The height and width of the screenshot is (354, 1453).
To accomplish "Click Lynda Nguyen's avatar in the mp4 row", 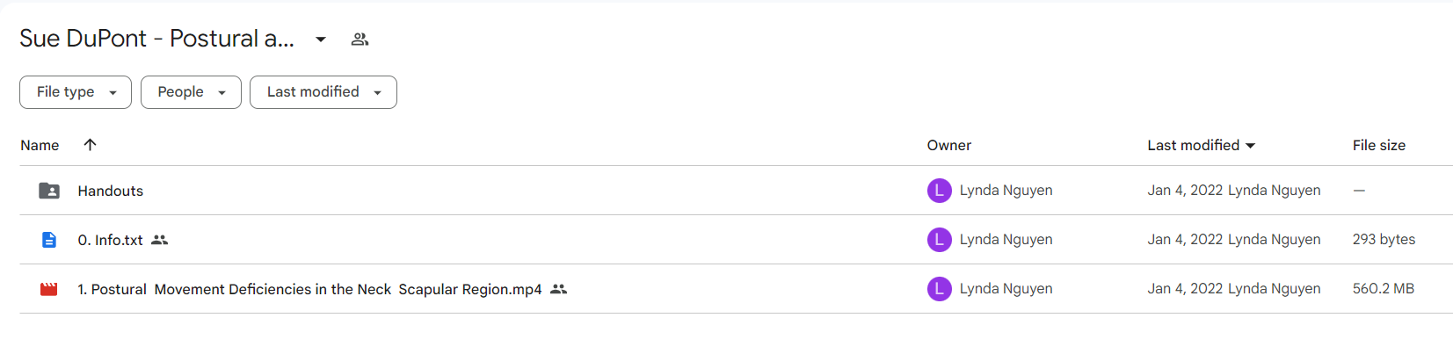I will (939, 289).
